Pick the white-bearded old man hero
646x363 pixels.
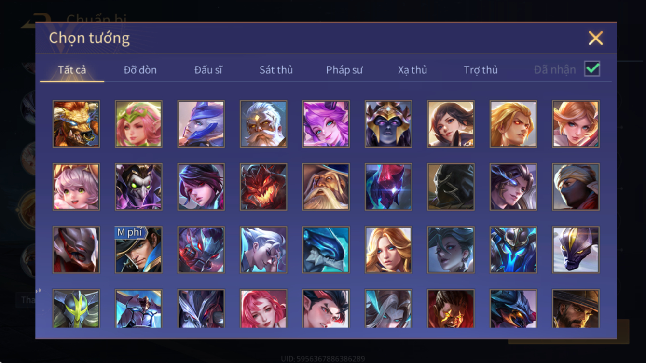[x=263, y=124]
